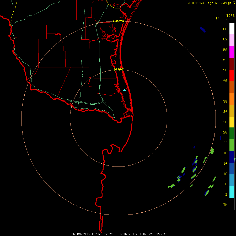The image size is (236, 236).
Task: Click the navy 18 kft legend swatch
Action: click(232, 157)
